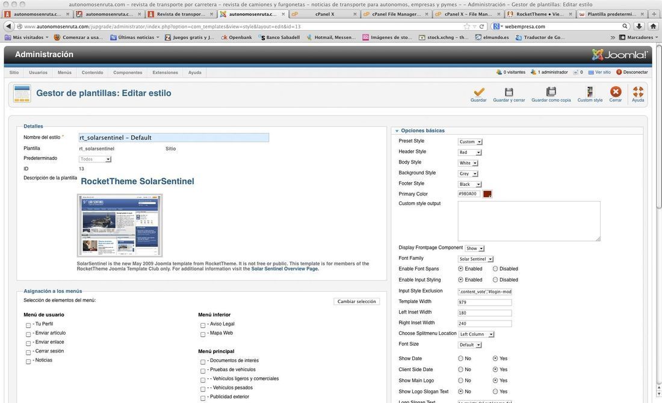Click the browser downloads arrow icon
Viewport: 662px width, 403px height.
[x=639, y=26]
